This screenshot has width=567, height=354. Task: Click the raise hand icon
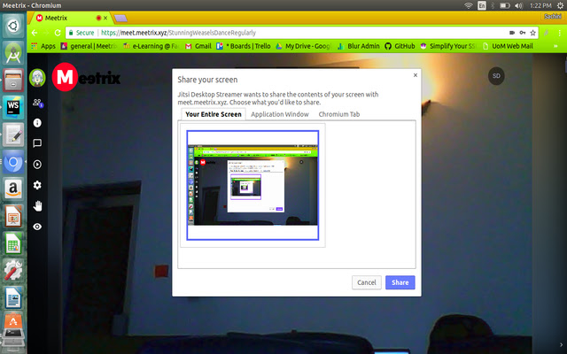tap(37, 206)
